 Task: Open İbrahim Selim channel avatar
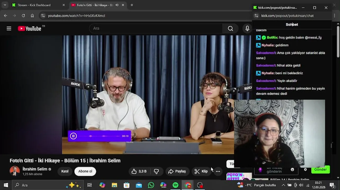[15, 171]
